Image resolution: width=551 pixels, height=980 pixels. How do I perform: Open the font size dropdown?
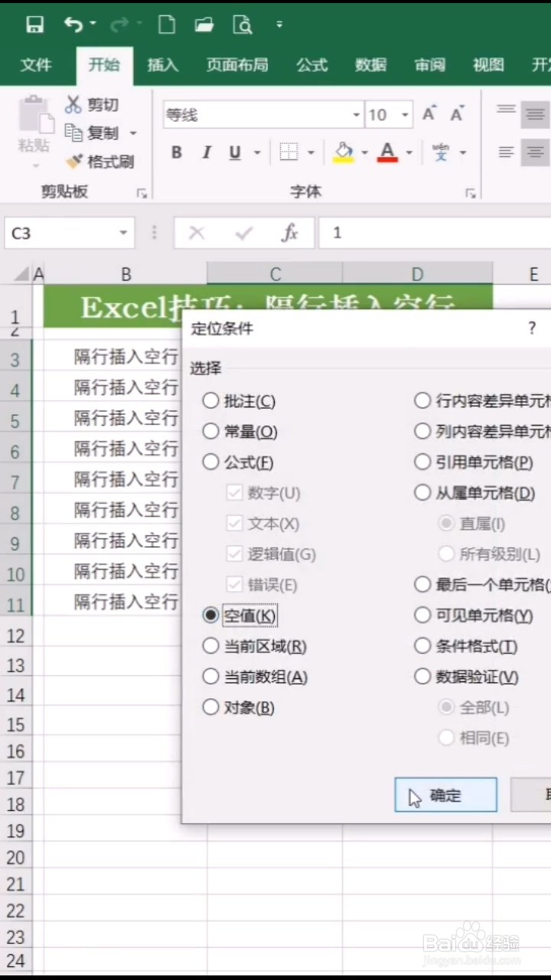(x=406, y=116)
